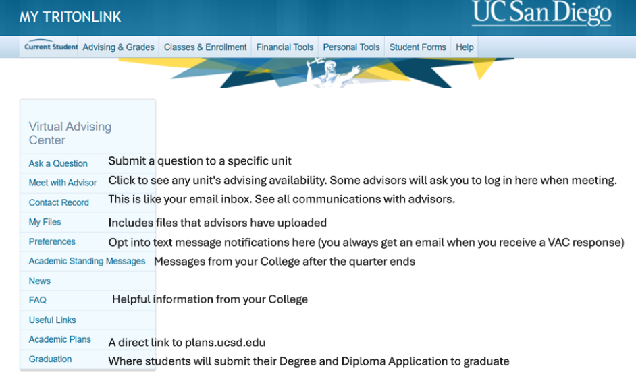The width and height of the screenshot is (636, 381).
Task: View the Contact Record page
Action: (59, 203)
